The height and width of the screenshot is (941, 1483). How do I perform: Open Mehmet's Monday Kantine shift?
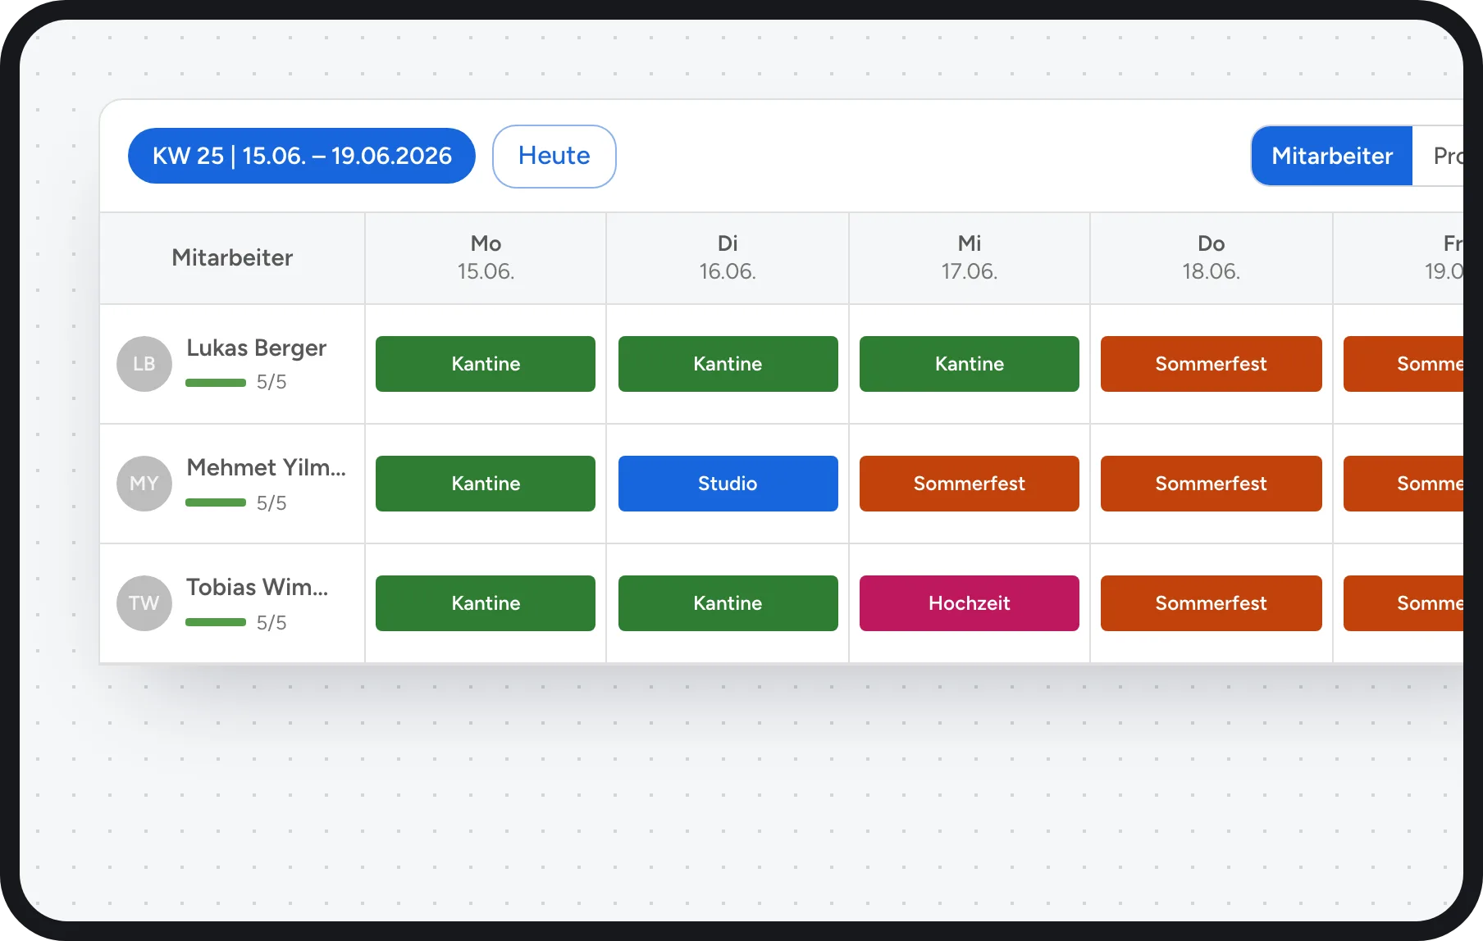coord(486,484)
